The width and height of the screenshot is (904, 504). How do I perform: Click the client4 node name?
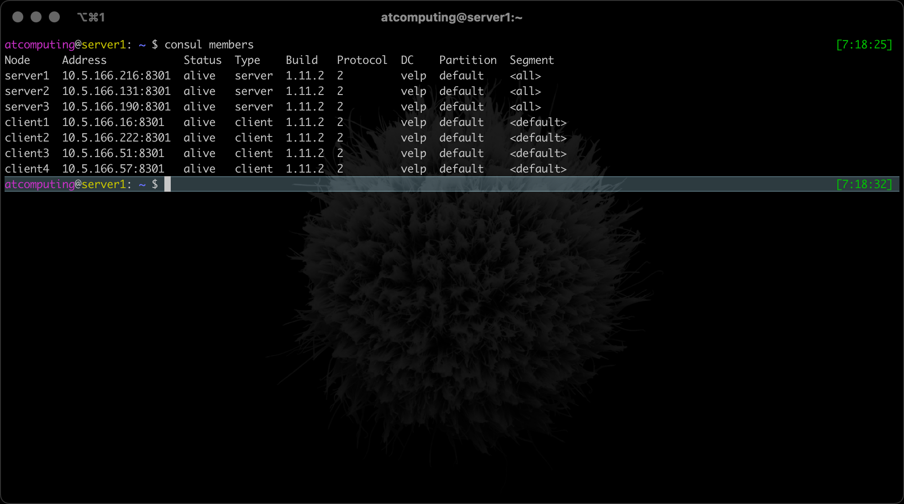(27, 169)
